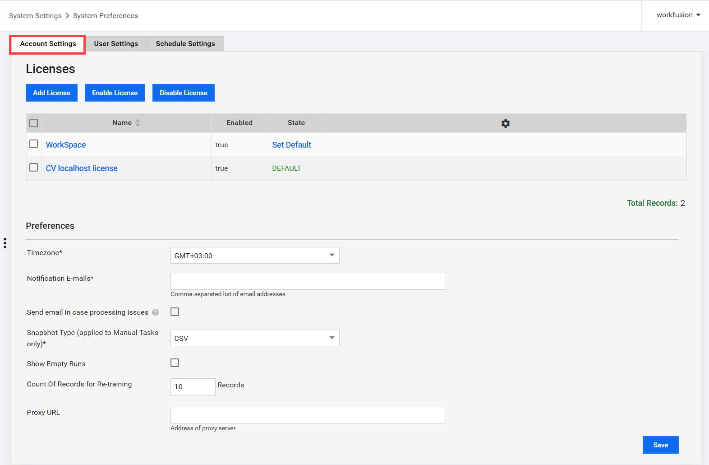Toggle select-all checkbox in license table header
The image size is (709, 465).
[34, 123]
